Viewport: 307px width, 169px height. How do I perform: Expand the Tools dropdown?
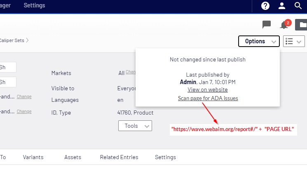135,126
